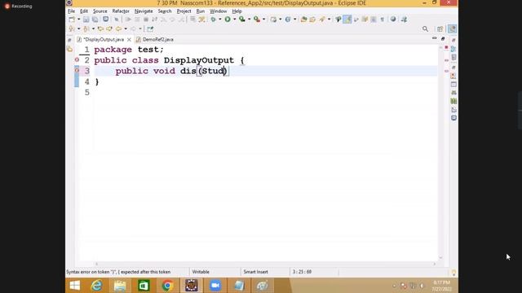This screenshot has width=522, height=293.
Task: Click the Last Edit Location icon
Action: click(x=100, y=29)
